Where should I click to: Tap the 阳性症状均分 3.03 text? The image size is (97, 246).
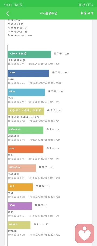coord(20,35)
